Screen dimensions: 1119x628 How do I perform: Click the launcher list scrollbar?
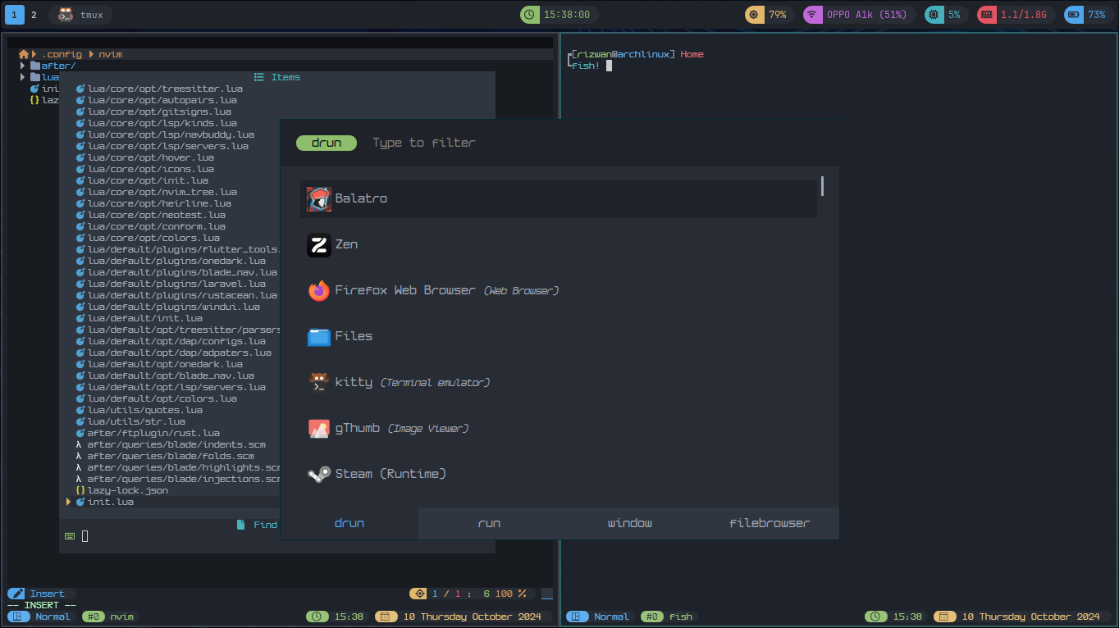click(x=821, y=187)
